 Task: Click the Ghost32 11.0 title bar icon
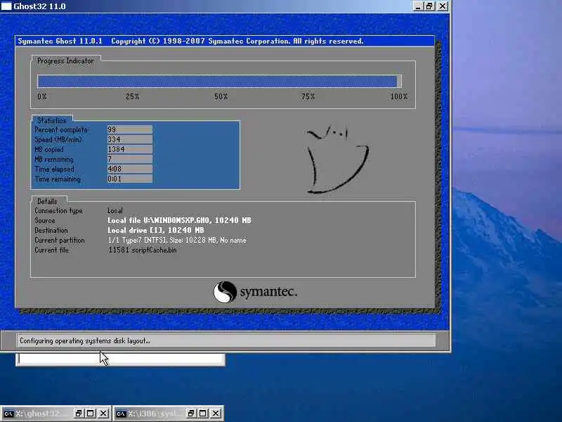pos(6,6)
